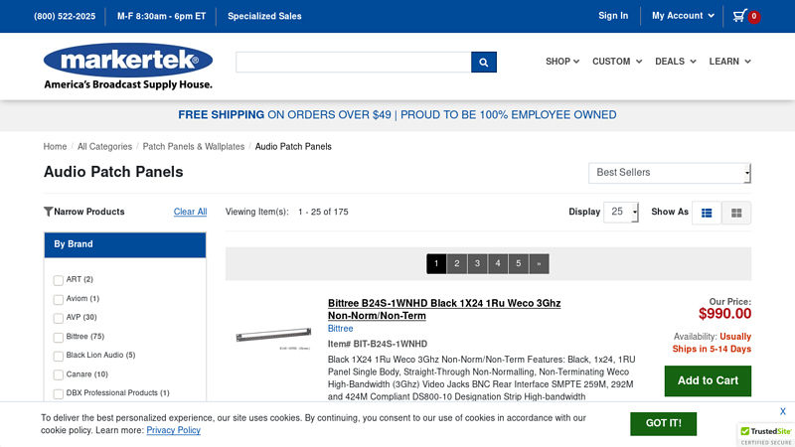This screenshot has height=447, width=795.
Task: Go to results page 3
Action: coord(477,263)
